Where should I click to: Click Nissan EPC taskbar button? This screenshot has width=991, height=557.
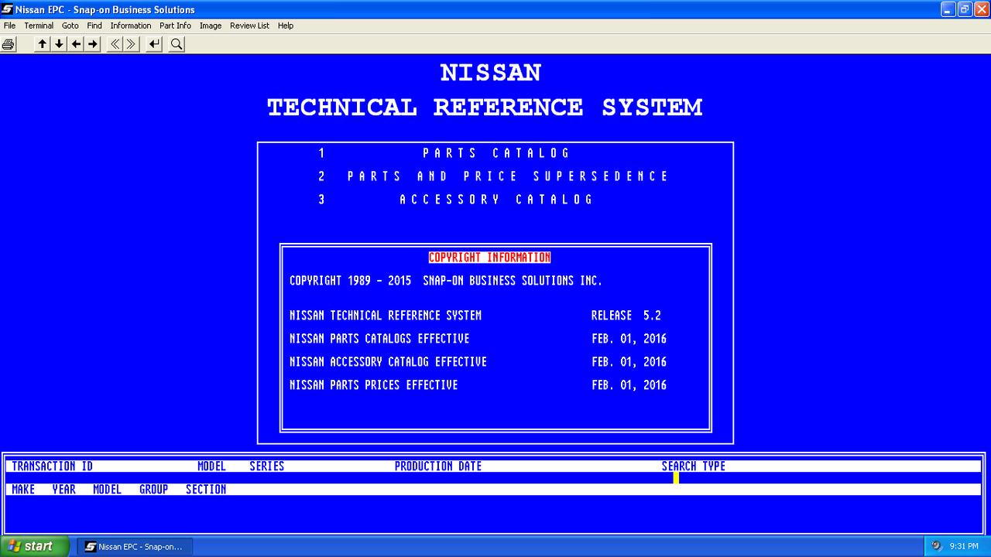(x=134, y=546)
